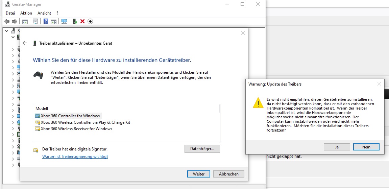
Task: Click the update driver toolbar icon
Action: point(75,21)
